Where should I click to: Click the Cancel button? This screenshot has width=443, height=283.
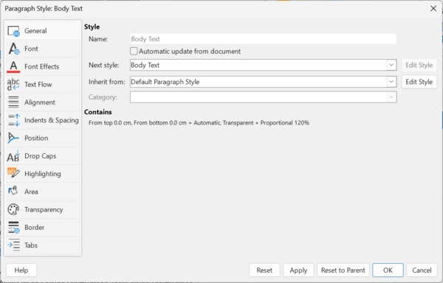[x=422, y=270]
